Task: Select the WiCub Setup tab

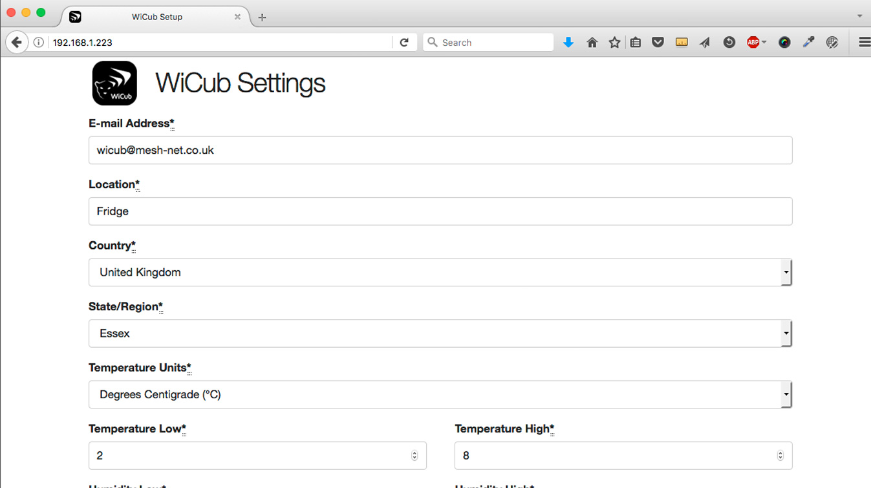Action: click(156, 17)
